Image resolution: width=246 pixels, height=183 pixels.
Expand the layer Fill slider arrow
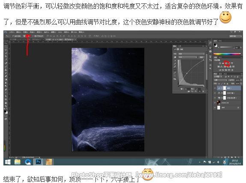point(241,84)
